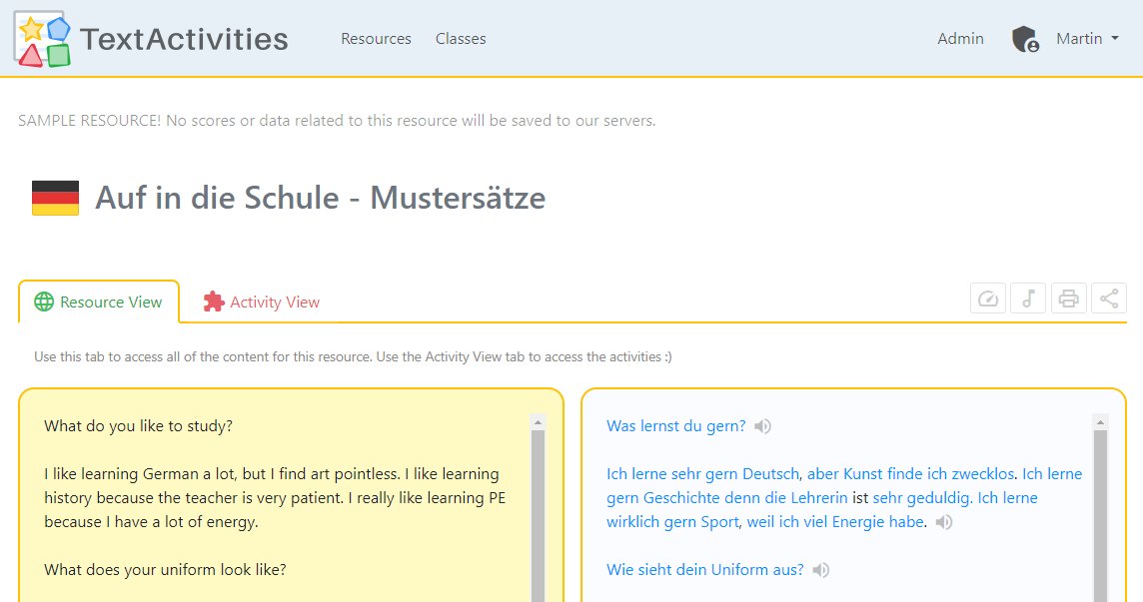
Task: Click the admin shield user icon
Action: point(1025,39)
